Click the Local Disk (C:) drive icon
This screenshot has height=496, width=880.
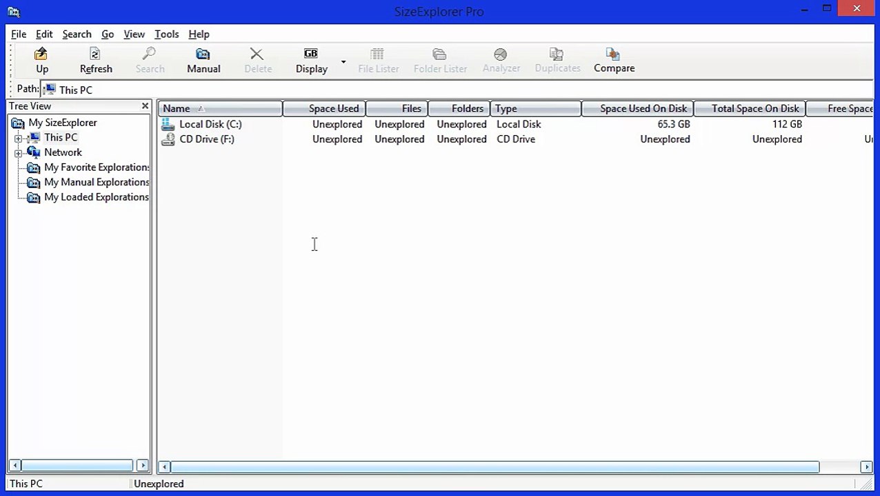pos(168,124)
